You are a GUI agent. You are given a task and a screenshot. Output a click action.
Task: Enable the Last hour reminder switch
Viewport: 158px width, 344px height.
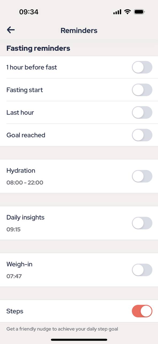click(142, 112)
